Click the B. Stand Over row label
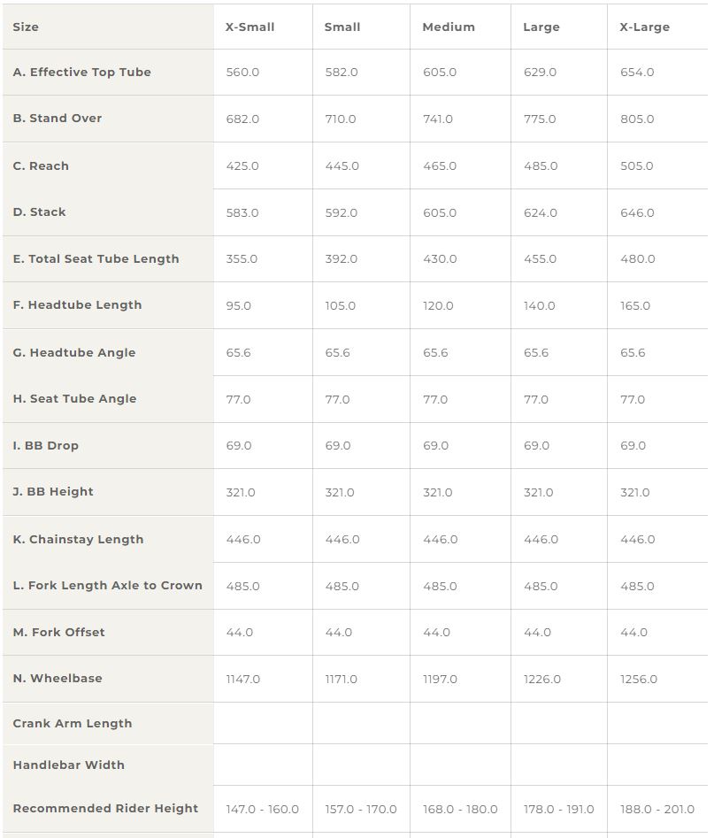This screenshot has width=714, height=838. [x=58, y=118]
